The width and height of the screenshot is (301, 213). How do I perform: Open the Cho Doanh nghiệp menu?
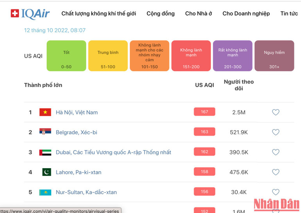point(246,14)
